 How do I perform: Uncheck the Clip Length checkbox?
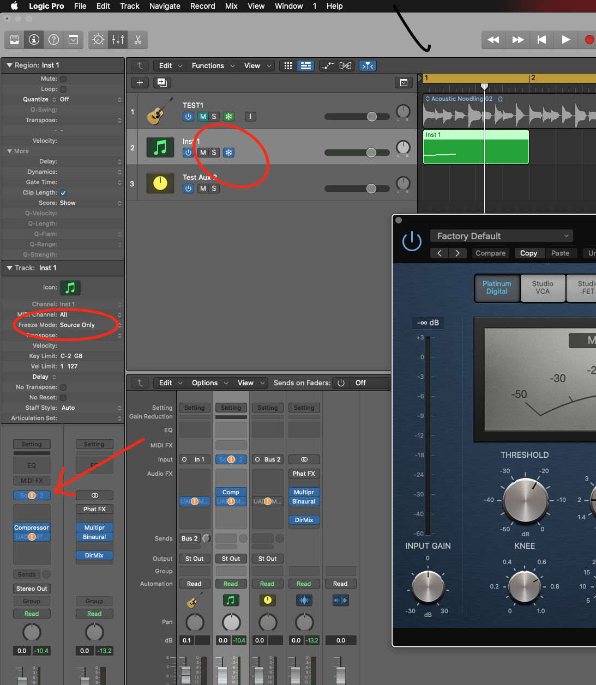coord(63,193)
